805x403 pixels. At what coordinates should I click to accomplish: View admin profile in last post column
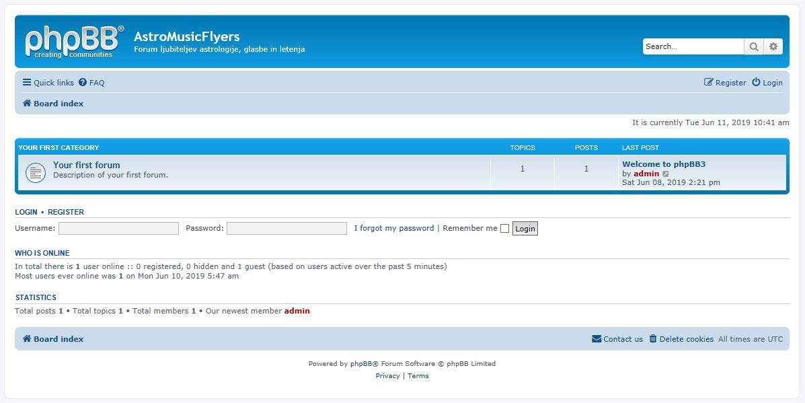[646, 174]
